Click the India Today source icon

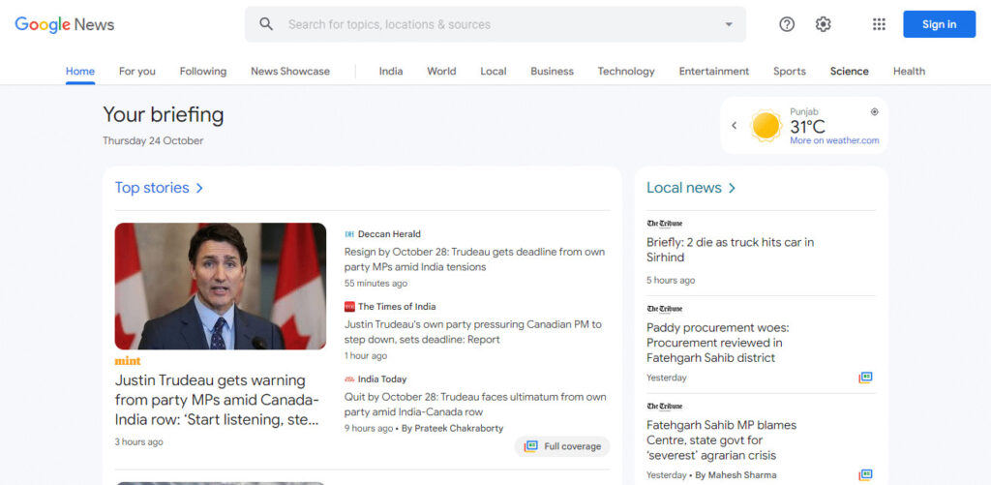pyautogui.click(x=349, y=379)
